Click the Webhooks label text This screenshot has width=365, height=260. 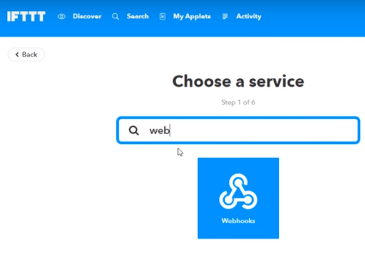click(238, 221)
